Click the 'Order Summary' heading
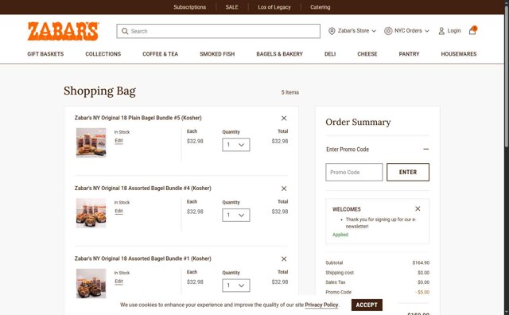Viewport: 509px width, 315px height. 358,122
